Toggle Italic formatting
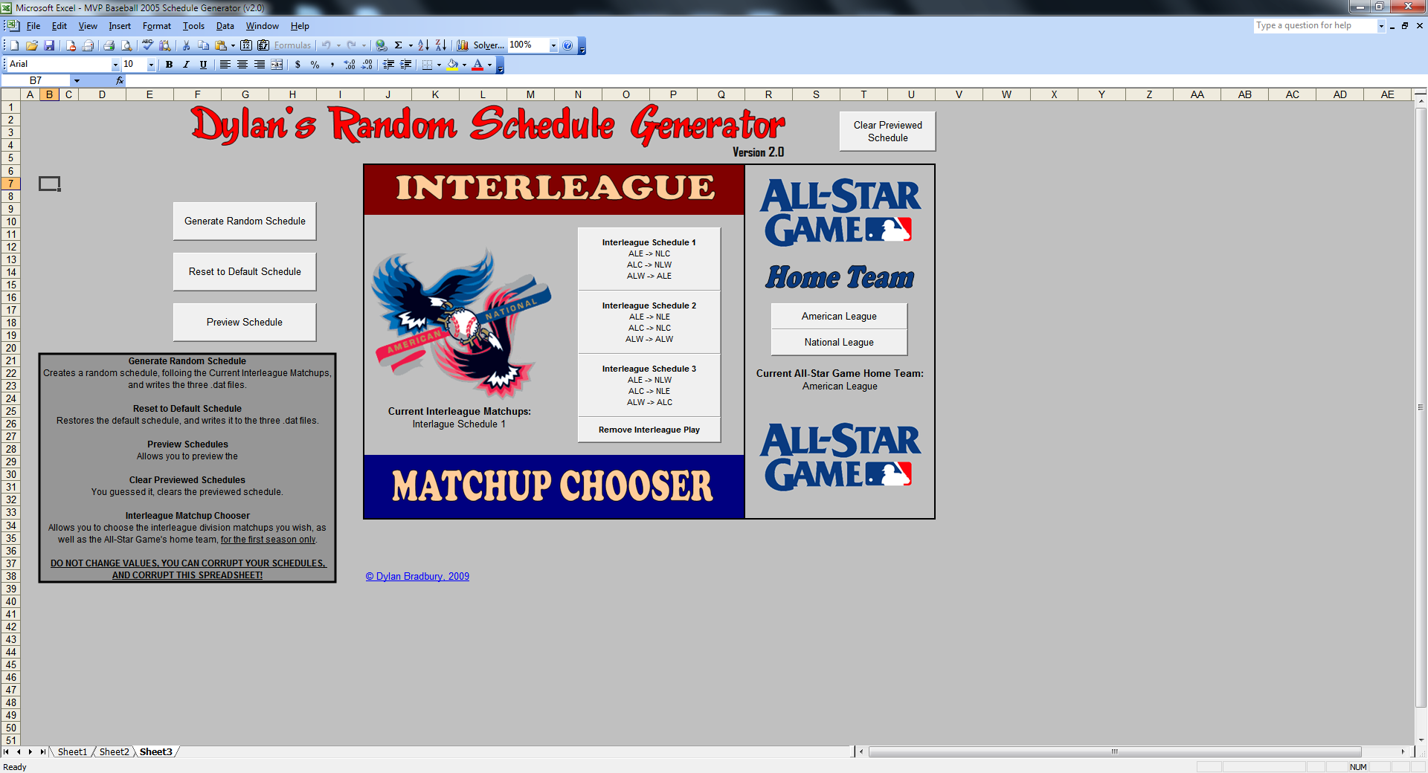1428x773 pixels. pyautogui.click(x=186, y=65)
